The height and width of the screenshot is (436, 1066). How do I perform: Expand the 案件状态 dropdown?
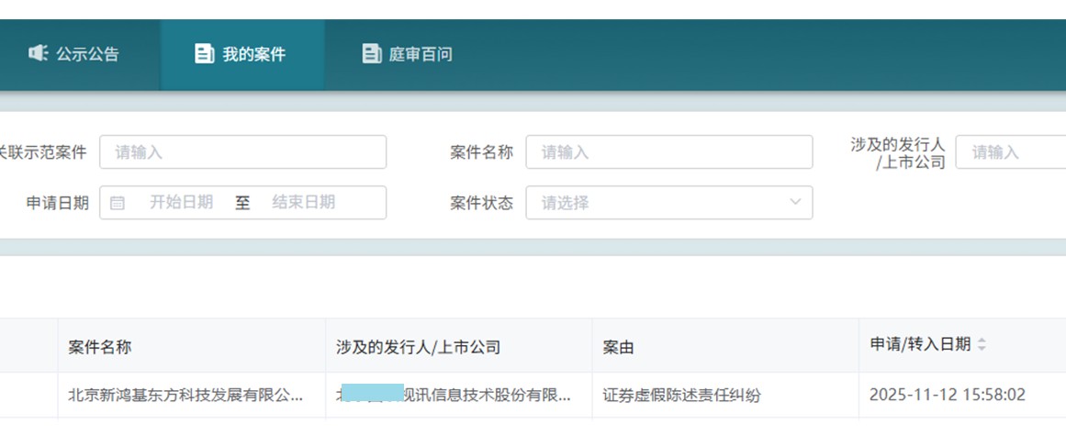tap(669, 202)
